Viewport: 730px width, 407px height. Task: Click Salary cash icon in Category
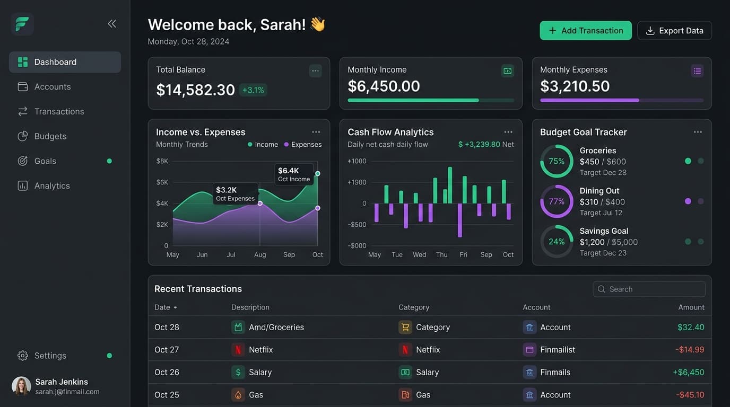405,372
